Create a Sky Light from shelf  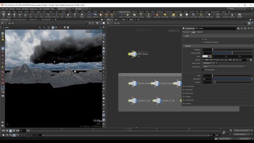coord(181,15)
